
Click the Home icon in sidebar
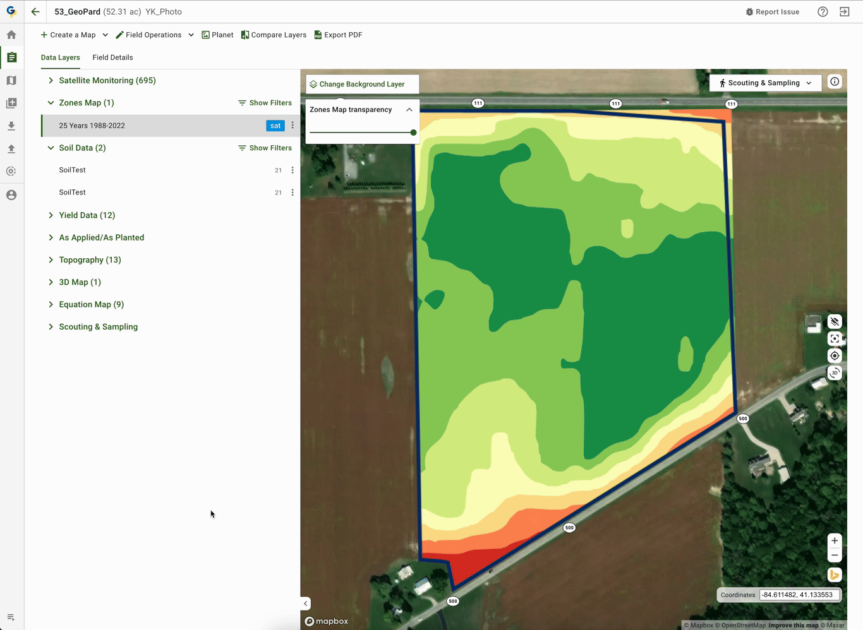click(x=11, y=35)
